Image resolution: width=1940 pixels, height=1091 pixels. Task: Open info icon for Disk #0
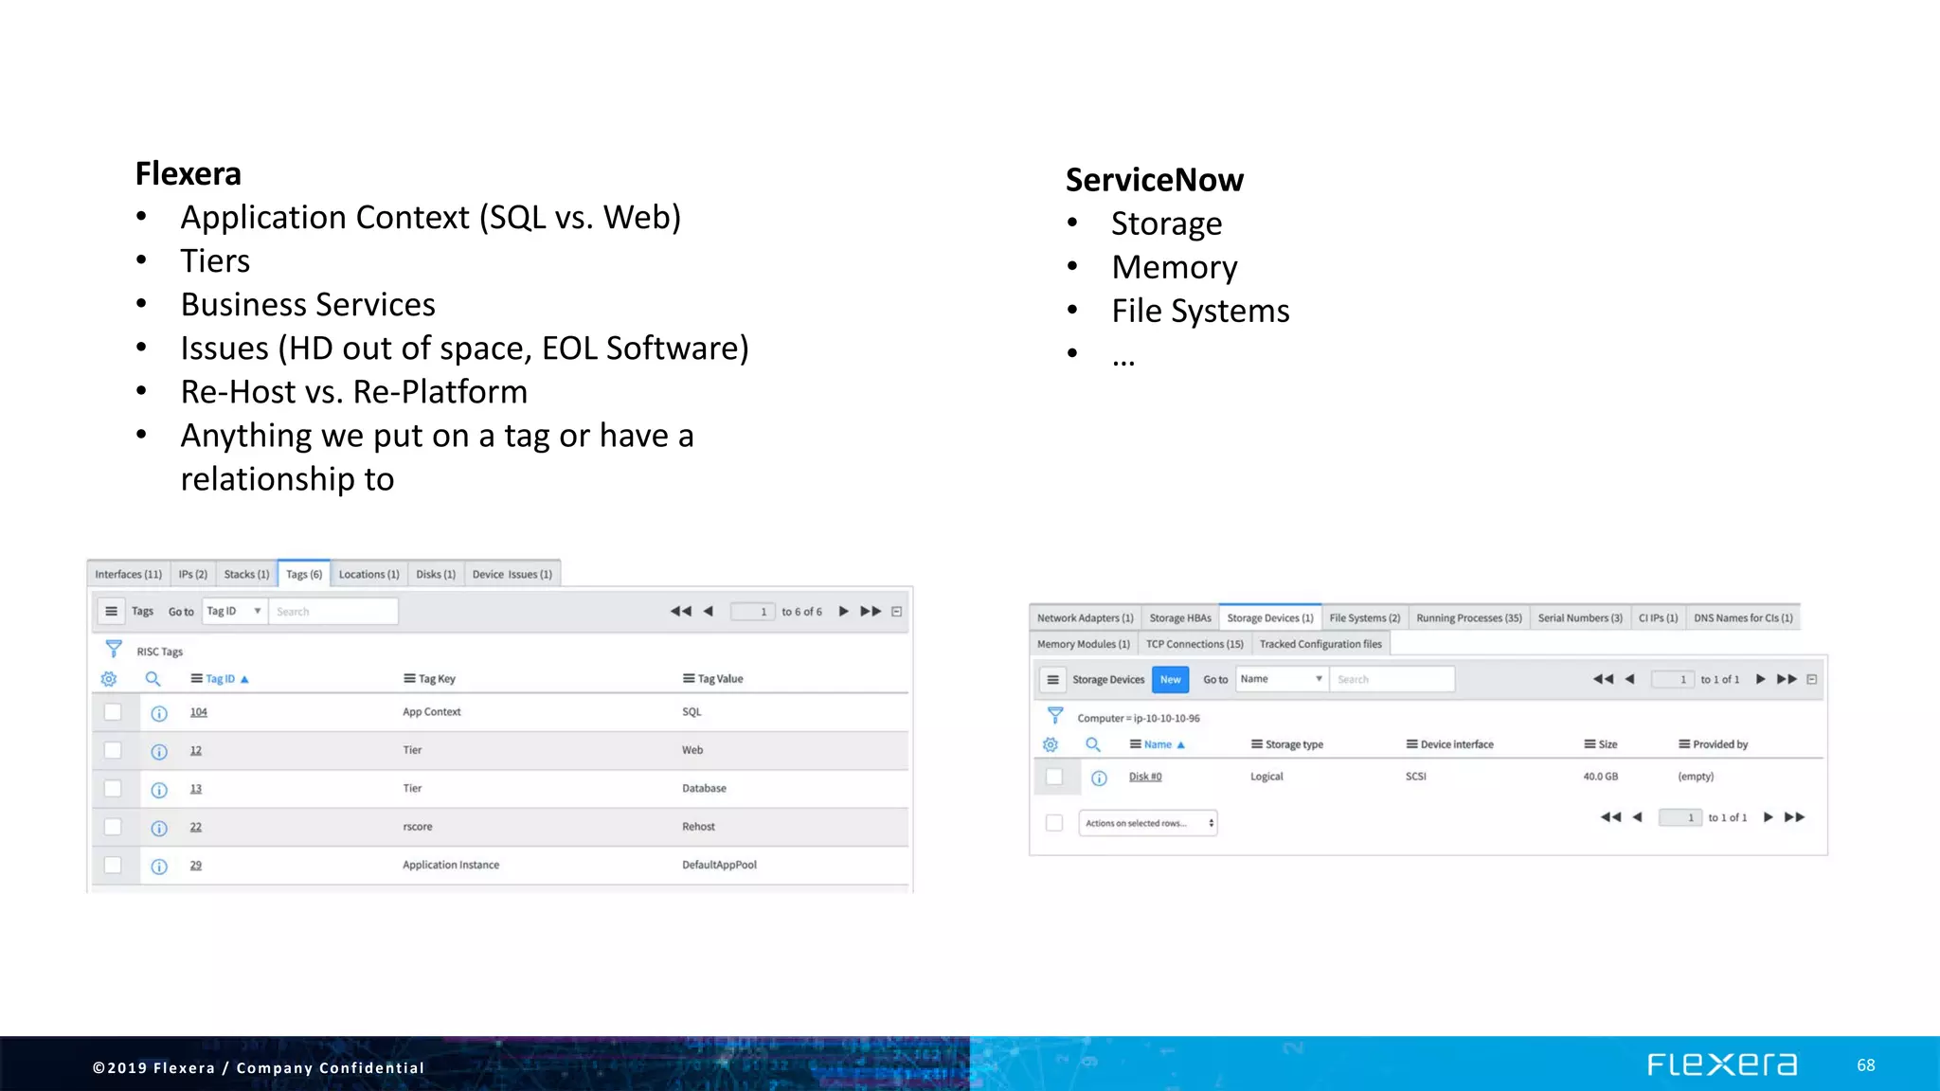click(x=1099, y=778)
